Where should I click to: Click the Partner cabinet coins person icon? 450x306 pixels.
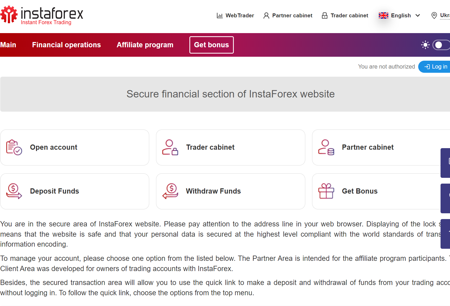(x=326, y=147)
